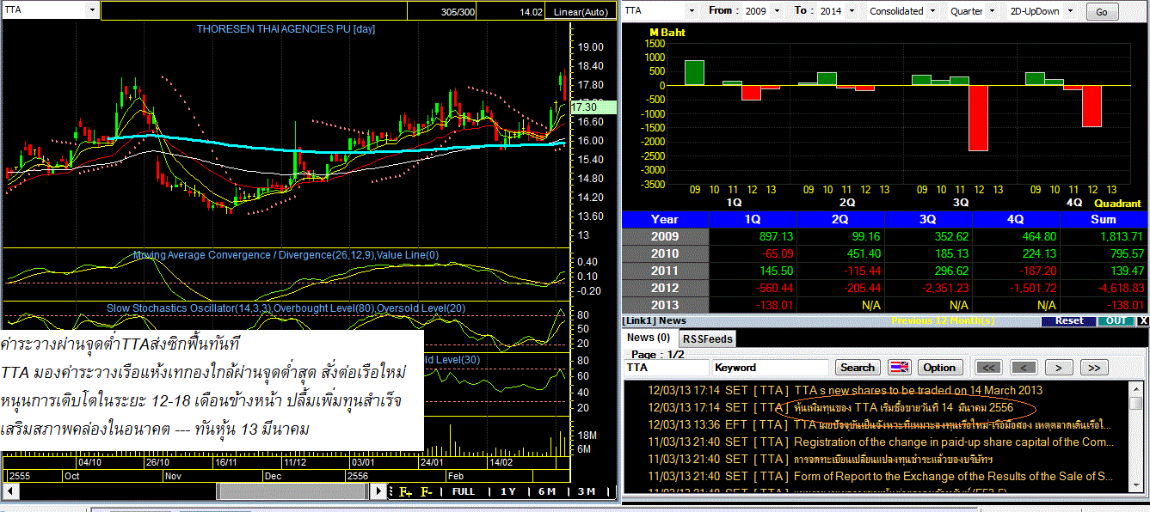
Task: Click the OUT button
Action: (1116, 320)
